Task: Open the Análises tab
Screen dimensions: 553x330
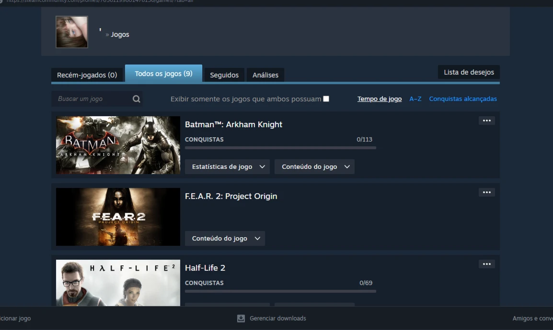Action: tap(265, 75)
